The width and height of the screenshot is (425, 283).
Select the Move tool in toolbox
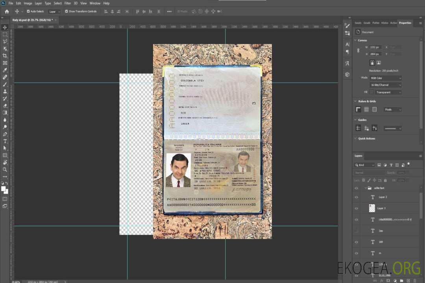click(5, 28)
